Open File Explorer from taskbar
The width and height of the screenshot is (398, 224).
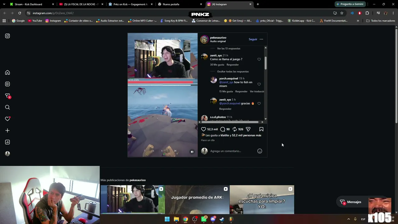pos(176,219)
